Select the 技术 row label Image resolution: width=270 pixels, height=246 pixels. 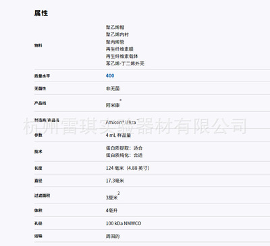tap(38, 152)
